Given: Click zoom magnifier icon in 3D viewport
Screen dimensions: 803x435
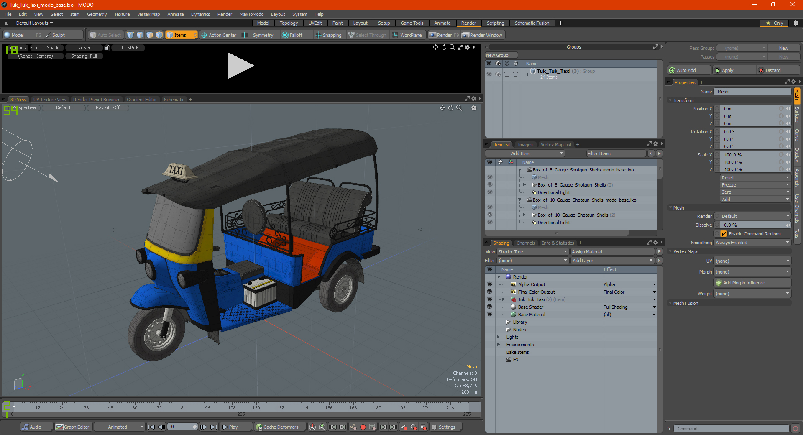Looking at the screenshot, I should 459,108.
